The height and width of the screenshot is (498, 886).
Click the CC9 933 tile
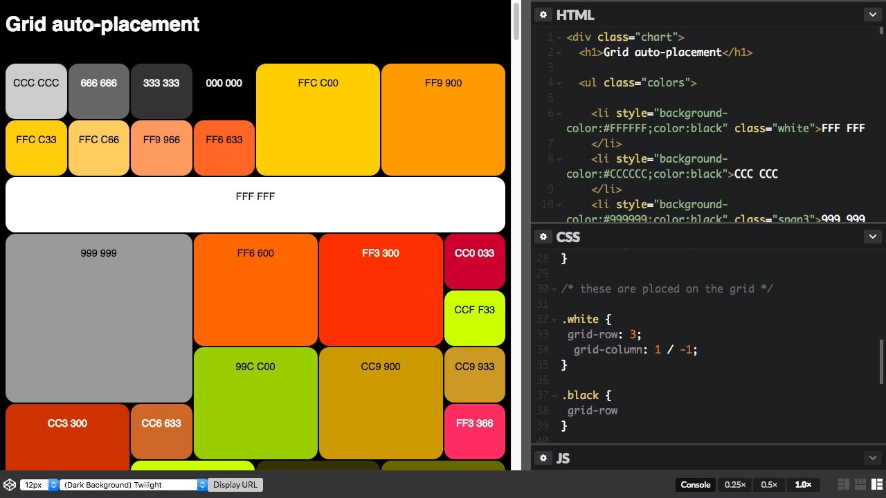pyautogui.click(x=475, y=375)
